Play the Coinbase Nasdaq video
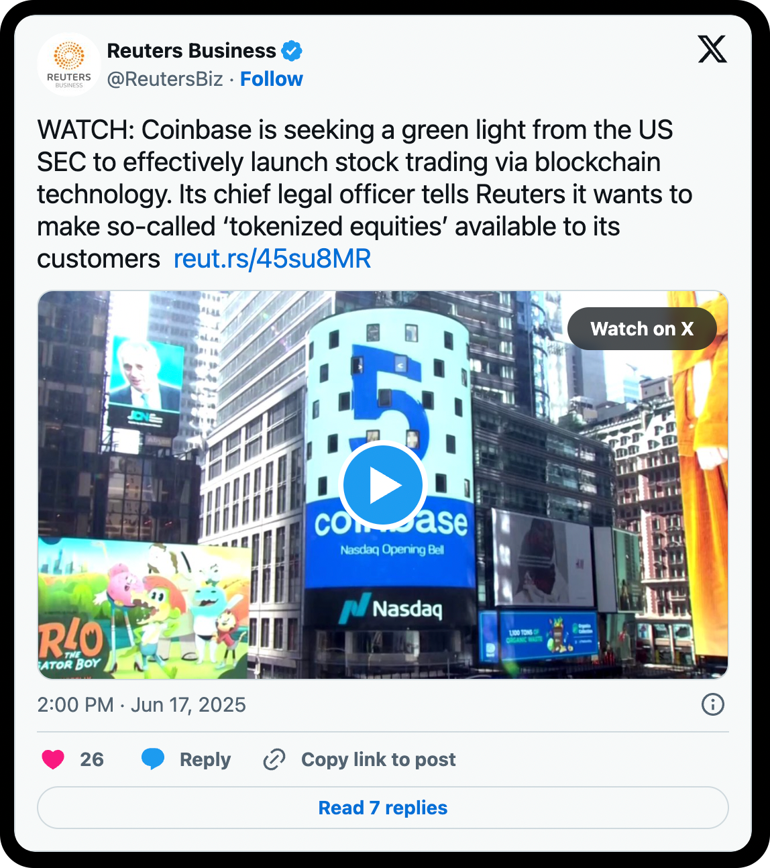This screenshot has width=770, height=868. click(x=383, y=485)
